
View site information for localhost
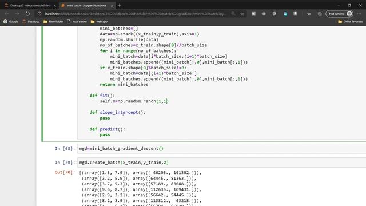point(39,14)
